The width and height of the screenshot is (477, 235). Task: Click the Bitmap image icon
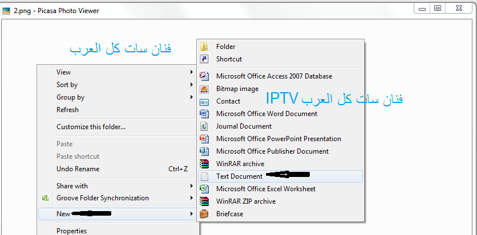pos(204,89)
